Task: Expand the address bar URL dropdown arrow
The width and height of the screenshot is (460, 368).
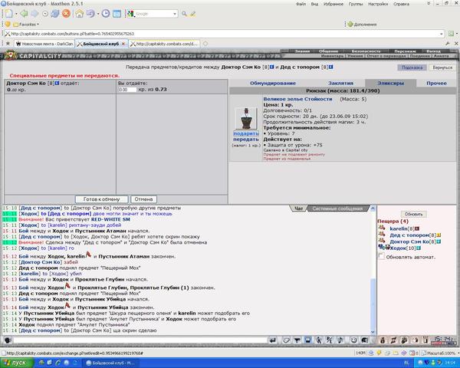Action: point(442,34)
